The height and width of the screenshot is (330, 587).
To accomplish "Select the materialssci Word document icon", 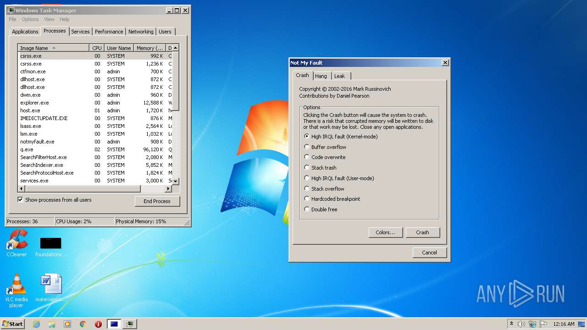I will point(51,288).
